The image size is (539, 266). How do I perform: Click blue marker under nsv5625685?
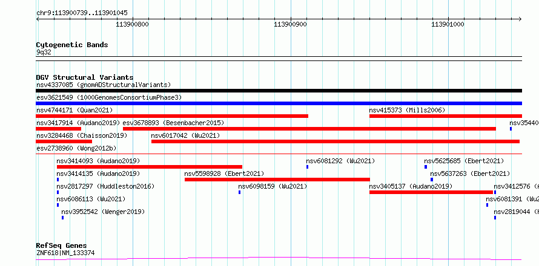click(x=426, y=167)
